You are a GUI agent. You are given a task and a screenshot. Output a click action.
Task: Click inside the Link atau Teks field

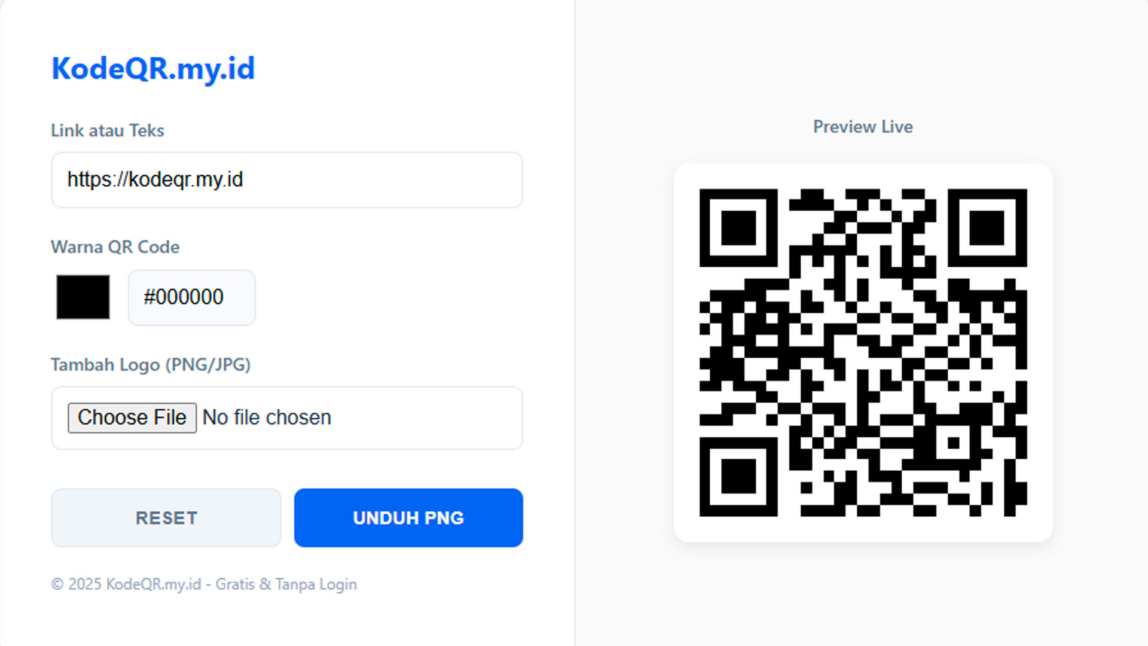286,180
